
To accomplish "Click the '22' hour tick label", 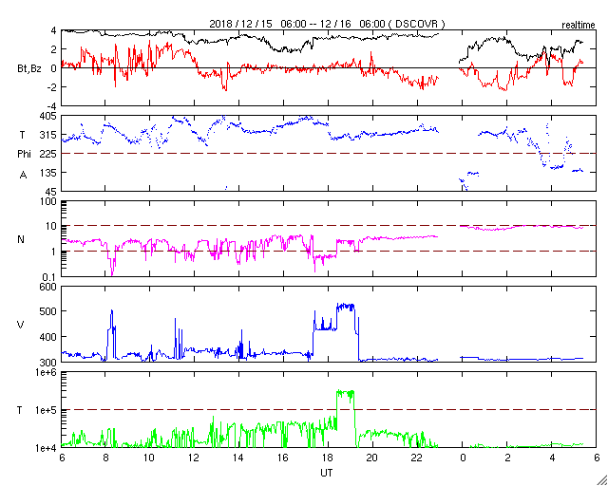I will 417,458.
